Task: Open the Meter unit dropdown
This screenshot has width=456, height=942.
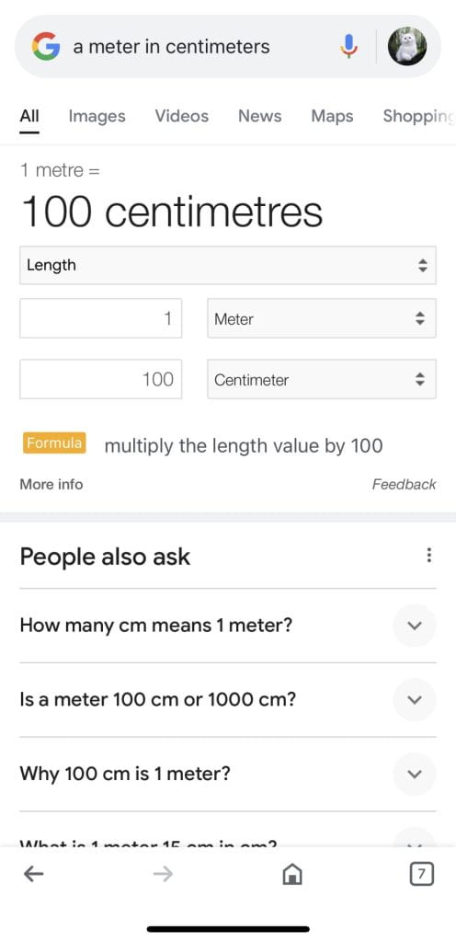Action: point(322,318)
